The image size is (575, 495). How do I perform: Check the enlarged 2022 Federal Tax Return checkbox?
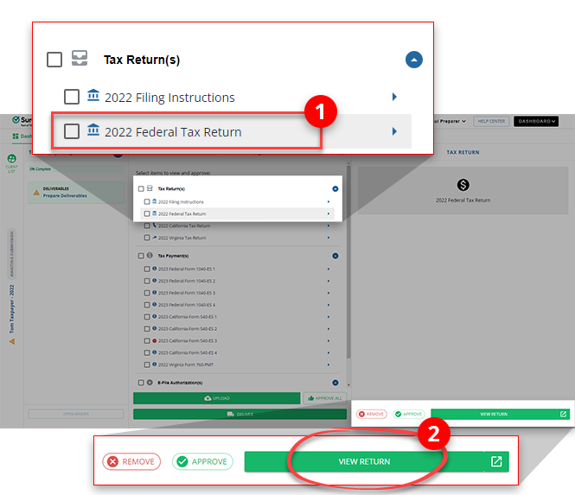pyautogui.click(x=72, y=132)
